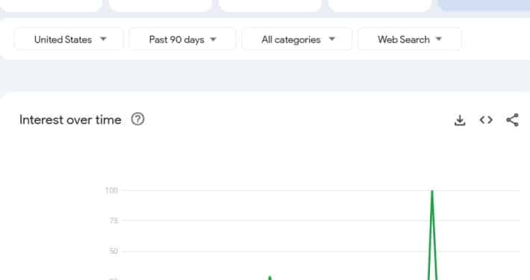Screen dimensions: 530x280
Task: Click the 50 axis label
Action: point(113,251)
